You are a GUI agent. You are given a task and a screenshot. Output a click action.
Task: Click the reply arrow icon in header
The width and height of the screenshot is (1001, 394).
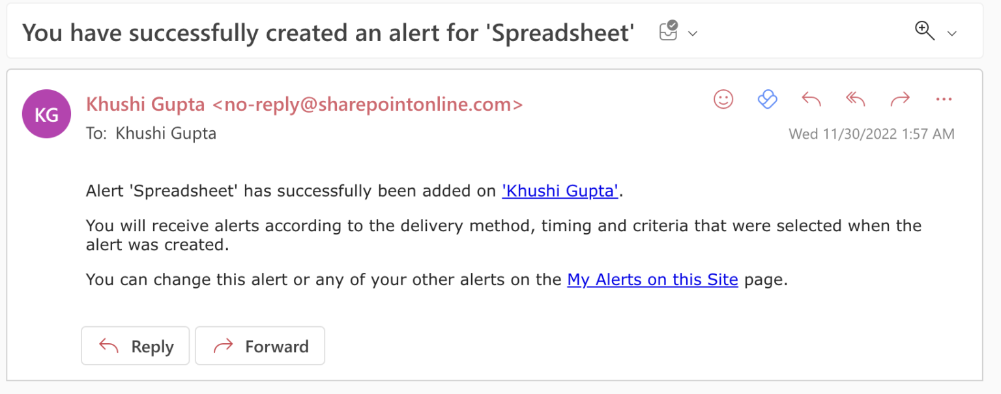click(811, 100)
